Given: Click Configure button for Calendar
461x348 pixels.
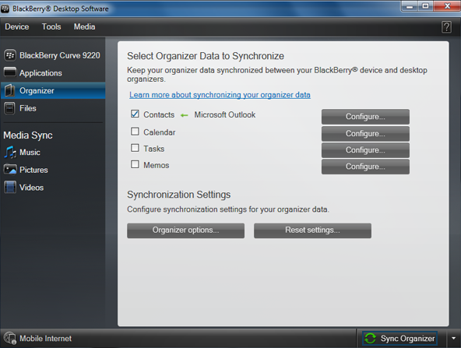Looking at the screenshot, I should pyautogui.click(x=365, y=134).
